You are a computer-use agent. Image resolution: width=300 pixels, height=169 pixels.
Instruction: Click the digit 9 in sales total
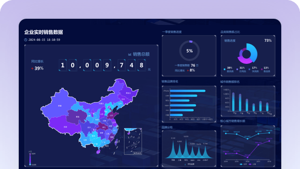click(107, 65)
